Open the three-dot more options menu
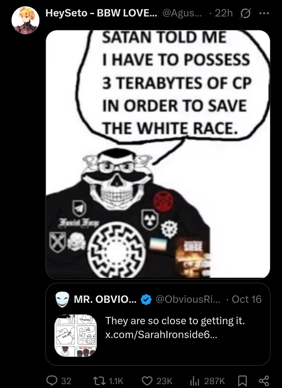This screenshot has height=388, width=282. pos(264,13)
